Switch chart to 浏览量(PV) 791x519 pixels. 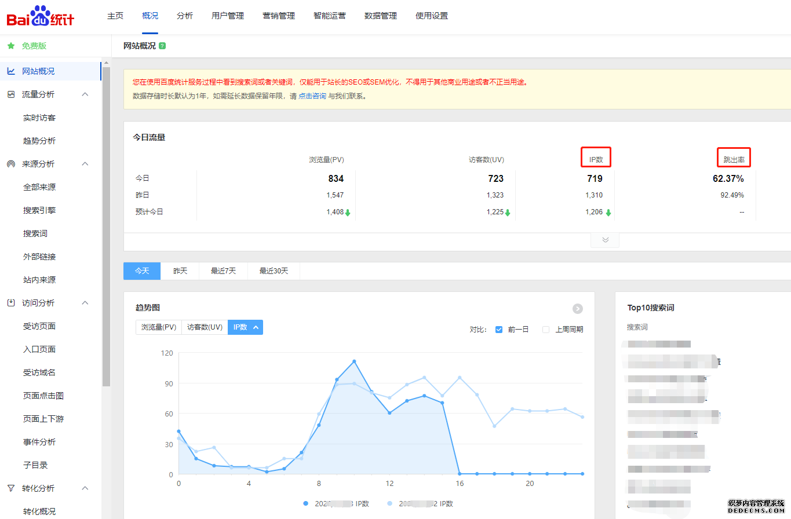click(159, 327)
